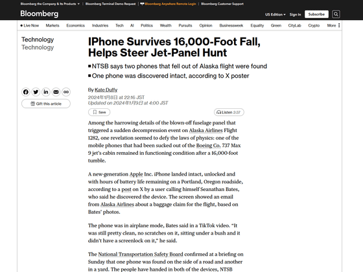This screenshot has width=363, height=272.
Task: Follow Alaska Airlines baggage claim paragraph link
Action: [117, 205]
